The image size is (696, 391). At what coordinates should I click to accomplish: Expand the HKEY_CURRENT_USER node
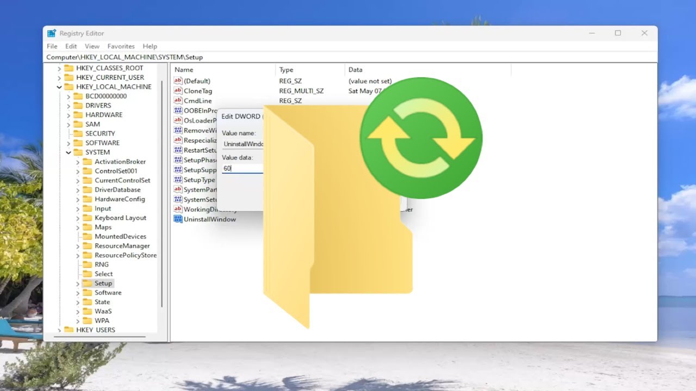59,78
